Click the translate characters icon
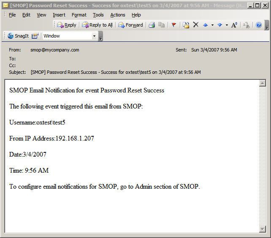Viewport: 271px width, 238px height. 246,25
